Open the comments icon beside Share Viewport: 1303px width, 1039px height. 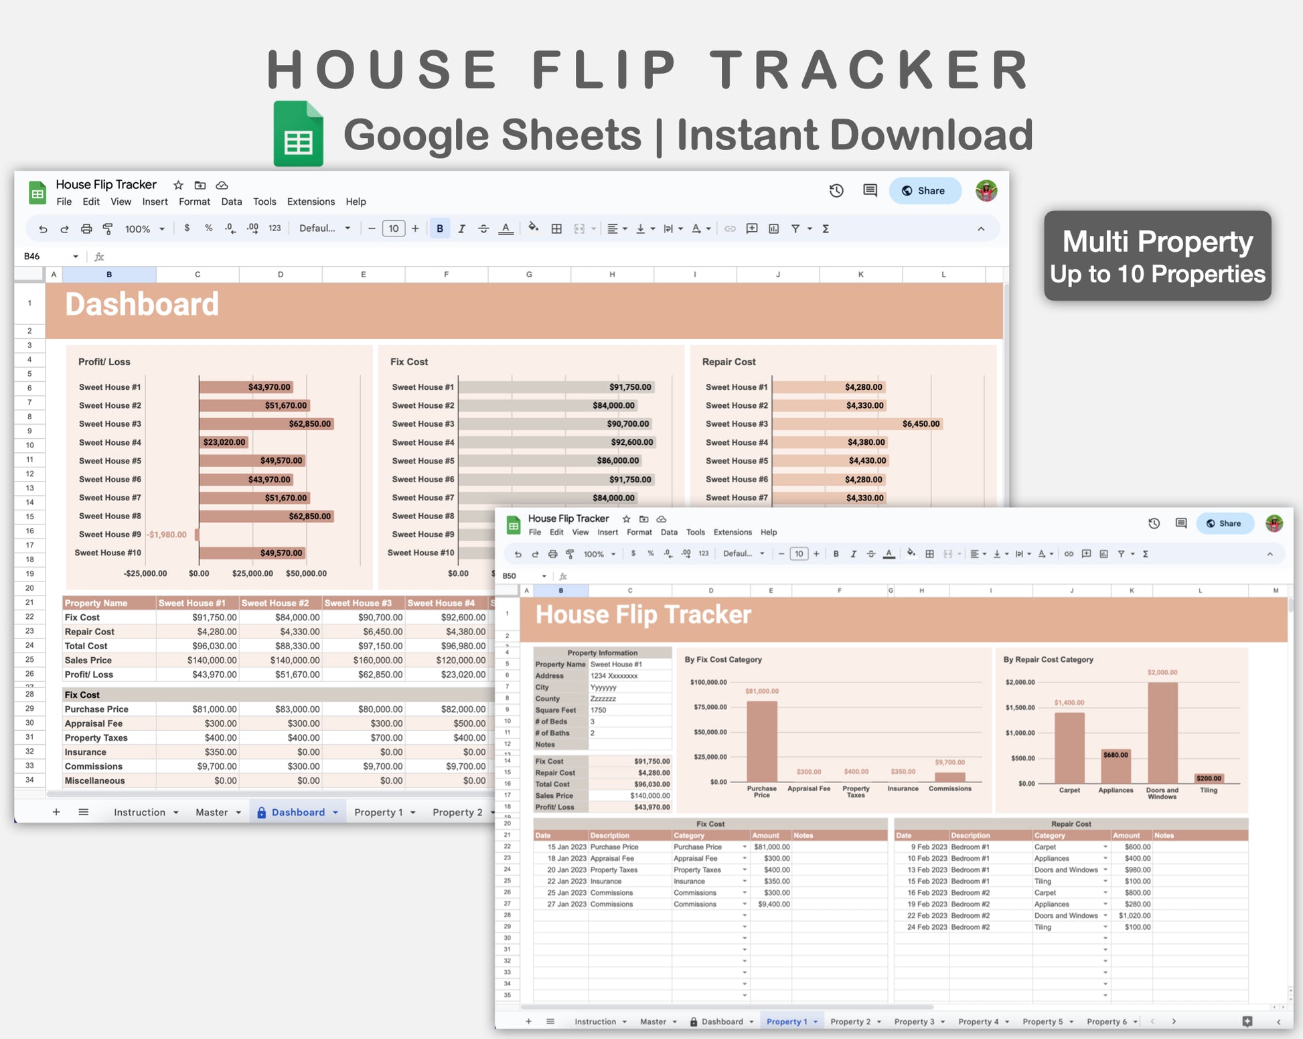pos(870,191)
